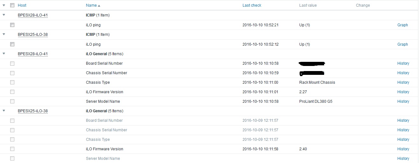
Task: Collapse BPESX25-iLO-38 ICMP group arrow
Action: click(4, 34)
